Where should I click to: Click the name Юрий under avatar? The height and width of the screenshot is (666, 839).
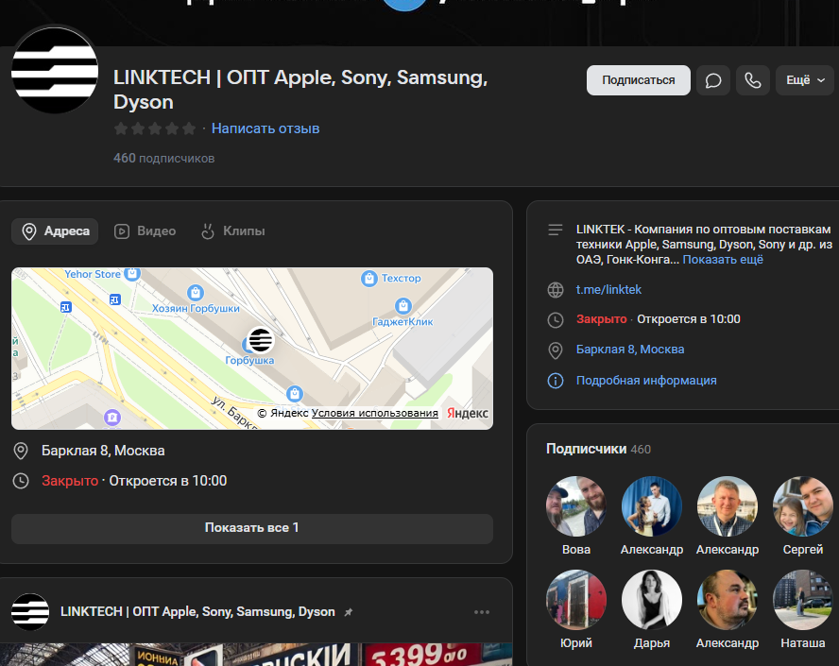pos(575,643)
